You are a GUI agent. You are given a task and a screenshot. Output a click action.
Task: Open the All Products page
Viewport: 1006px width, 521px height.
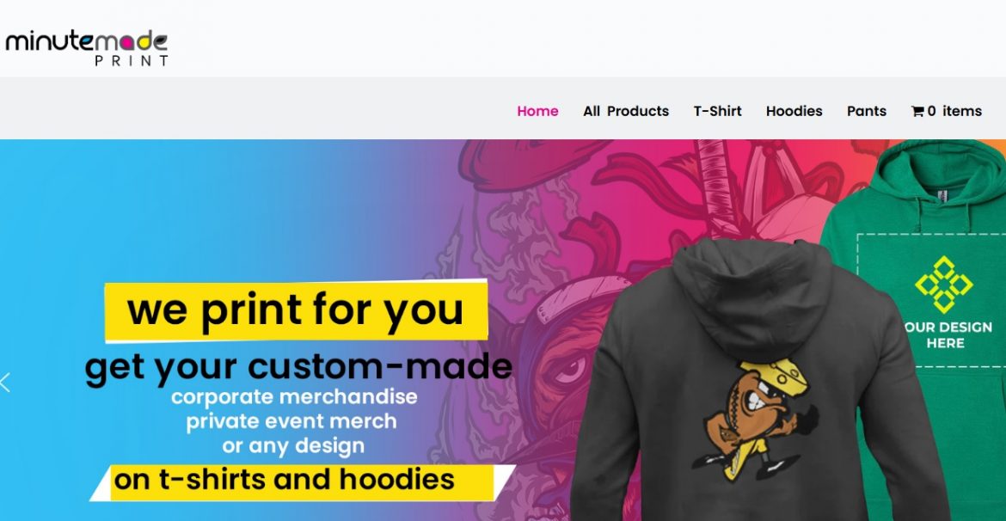(626, 111)
